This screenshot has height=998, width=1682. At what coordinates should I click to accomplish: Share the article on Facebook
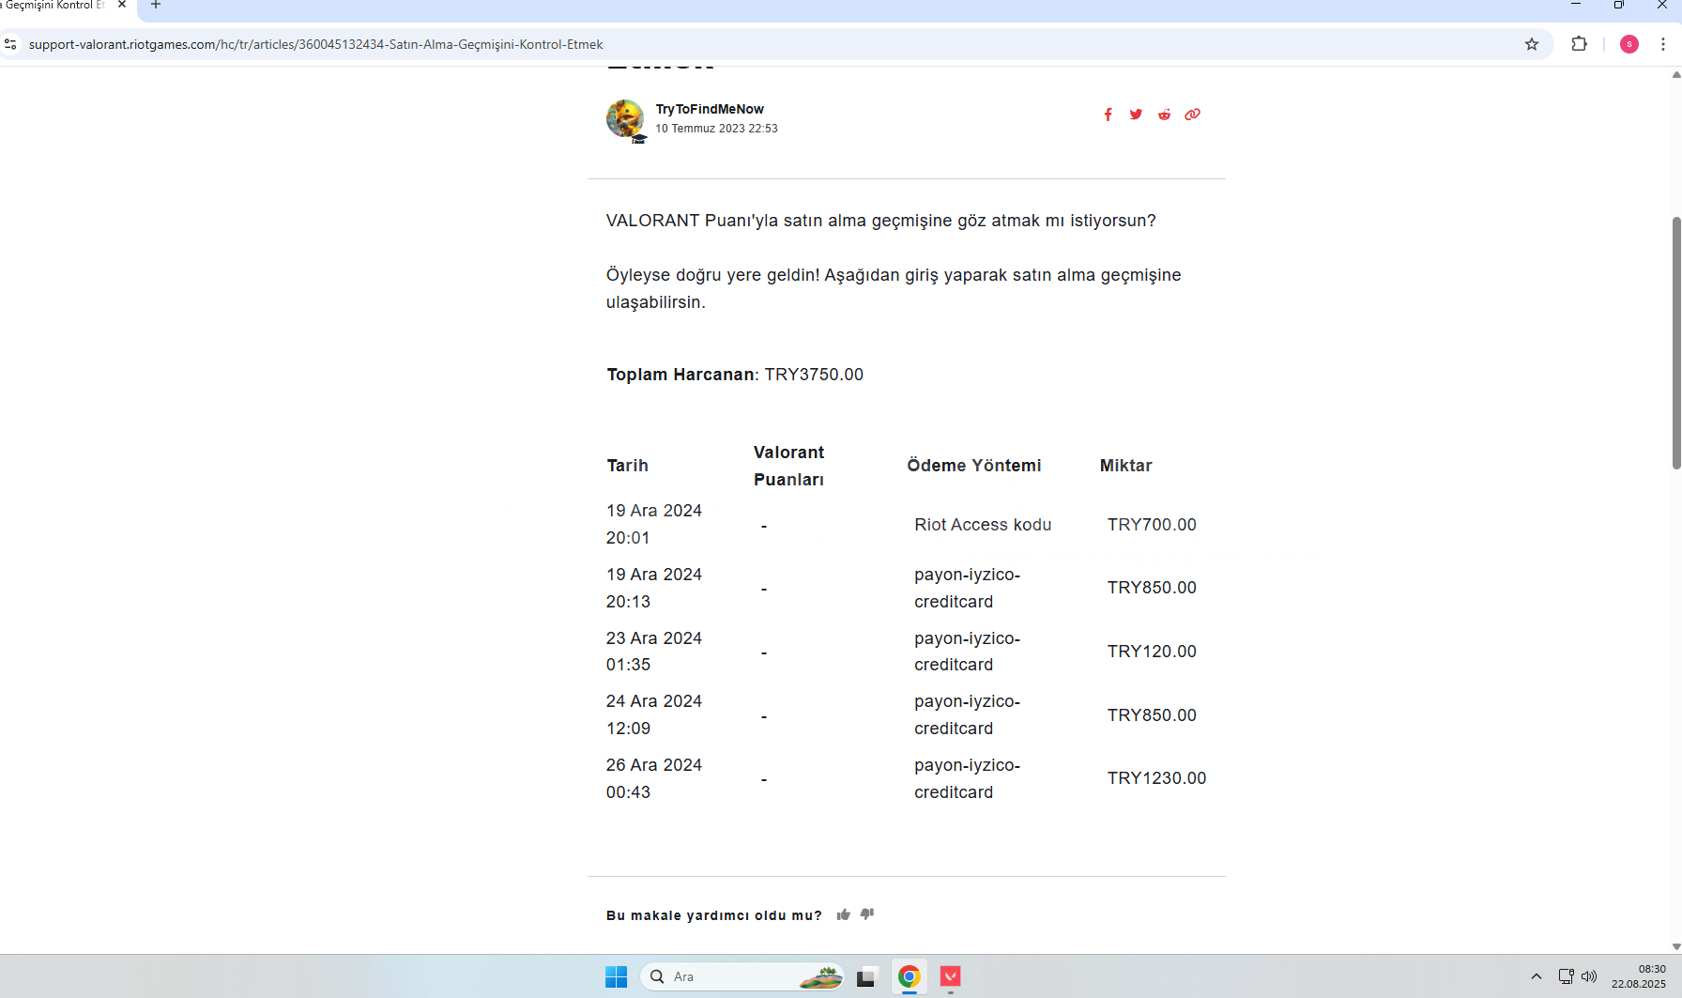(x=1108, y=115)
